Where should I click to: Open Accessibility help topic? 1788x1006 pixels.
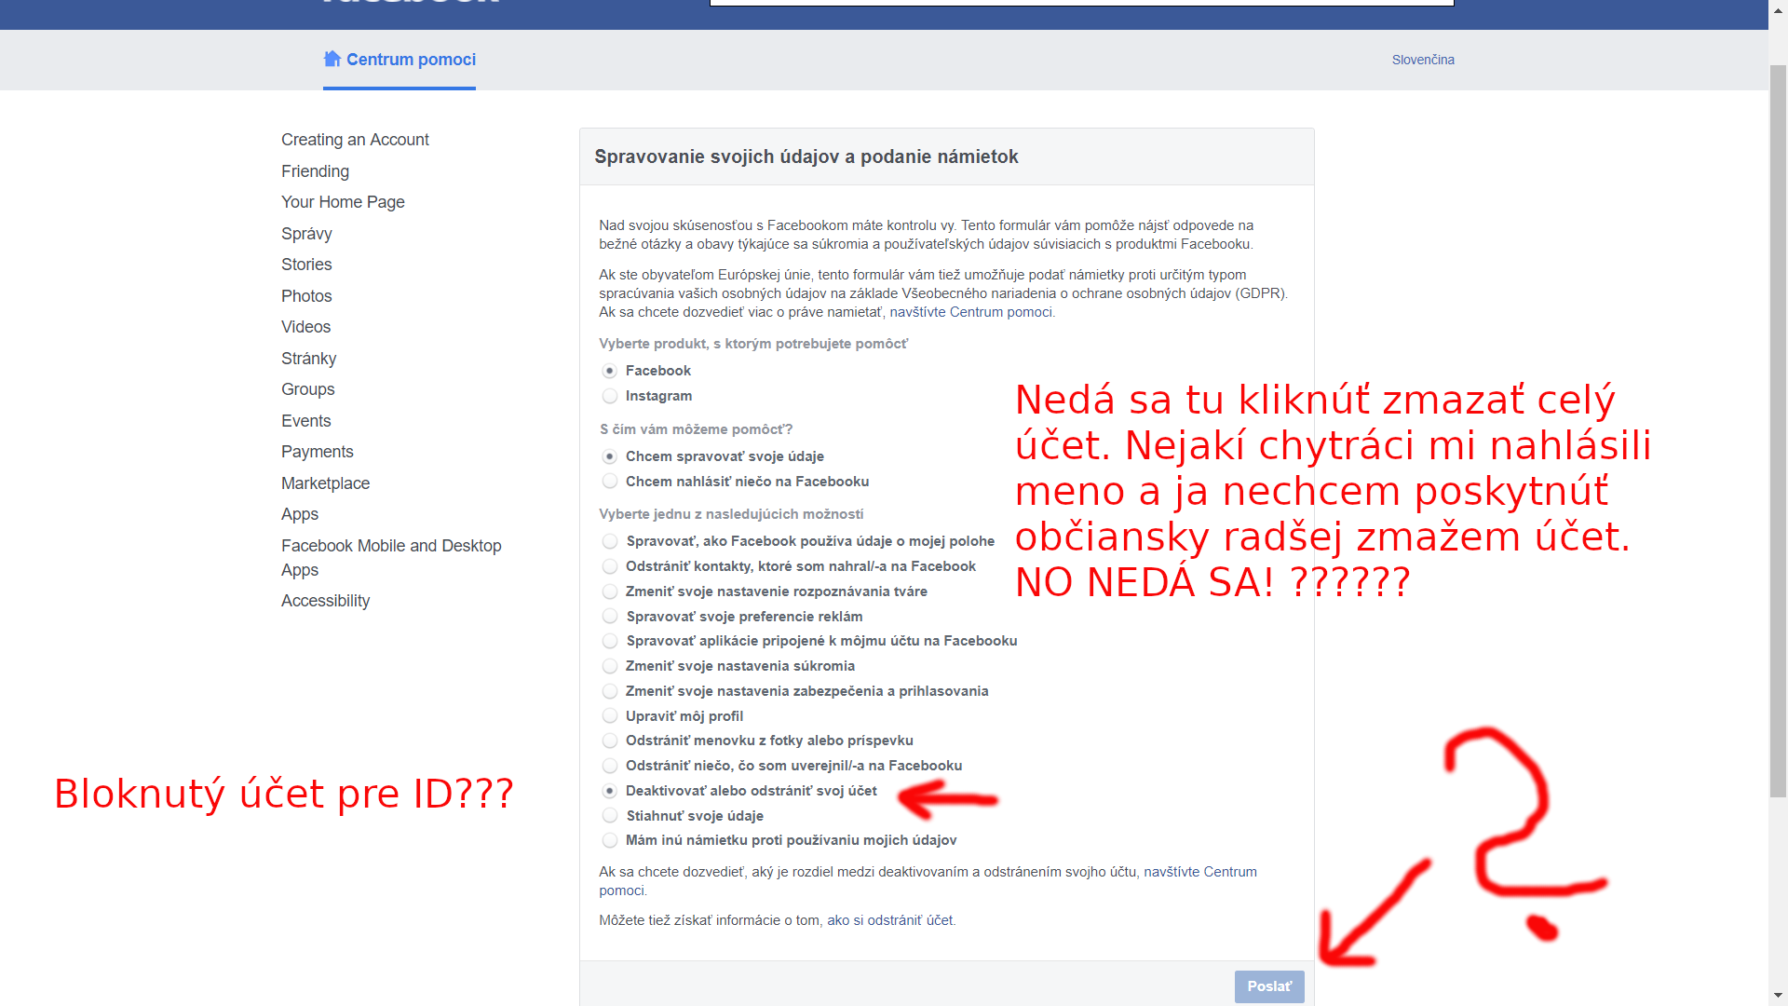[325, 601]
